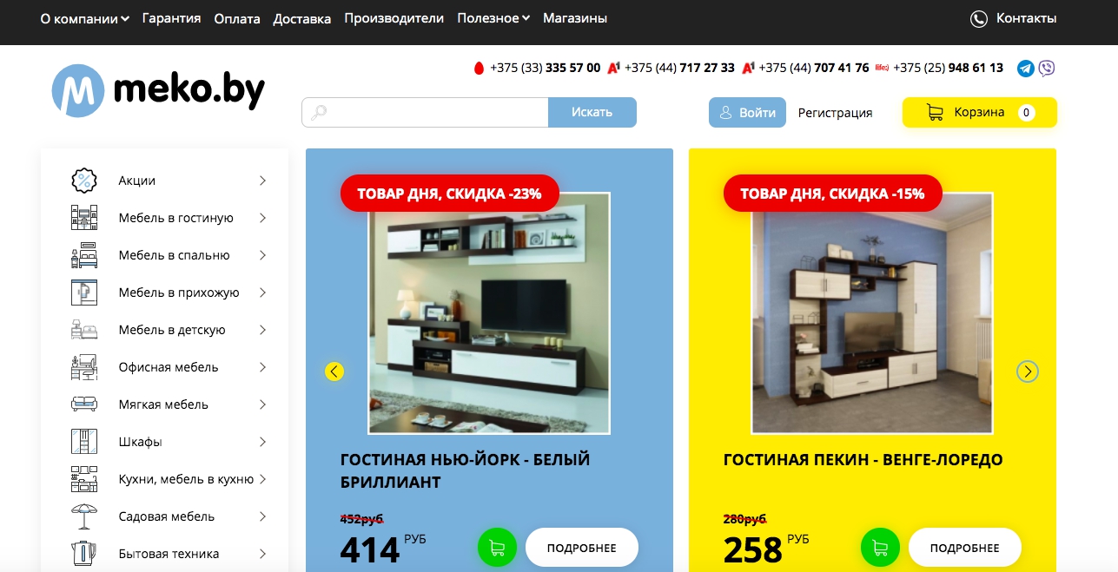Expand the О компании dropdown menu

pyautogui.click(x=85, y=18)
